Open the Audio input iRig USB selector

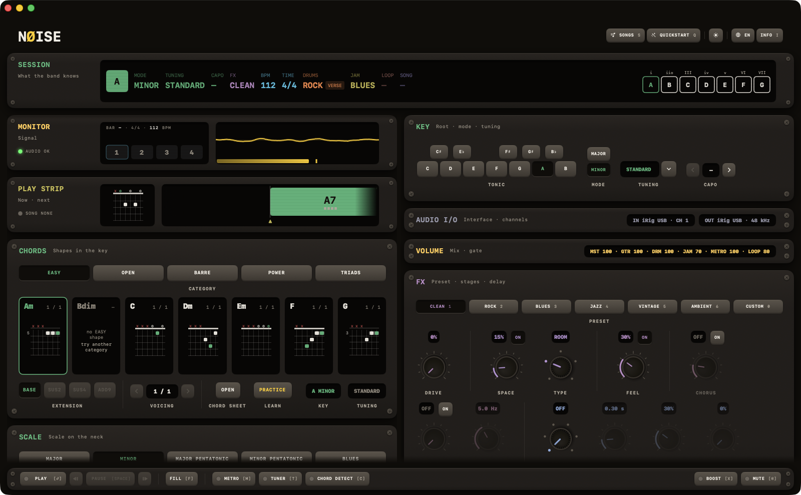[x=660, y=220]
